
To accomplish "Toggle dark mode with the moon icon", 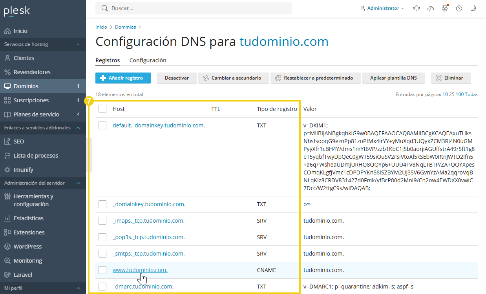I will point(473,8).
